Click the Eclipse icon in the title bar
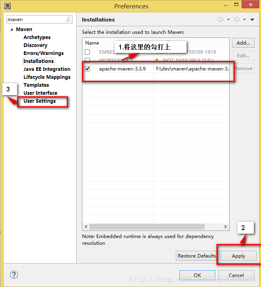Viewport: 261px width, 287px height. (8, 6)
